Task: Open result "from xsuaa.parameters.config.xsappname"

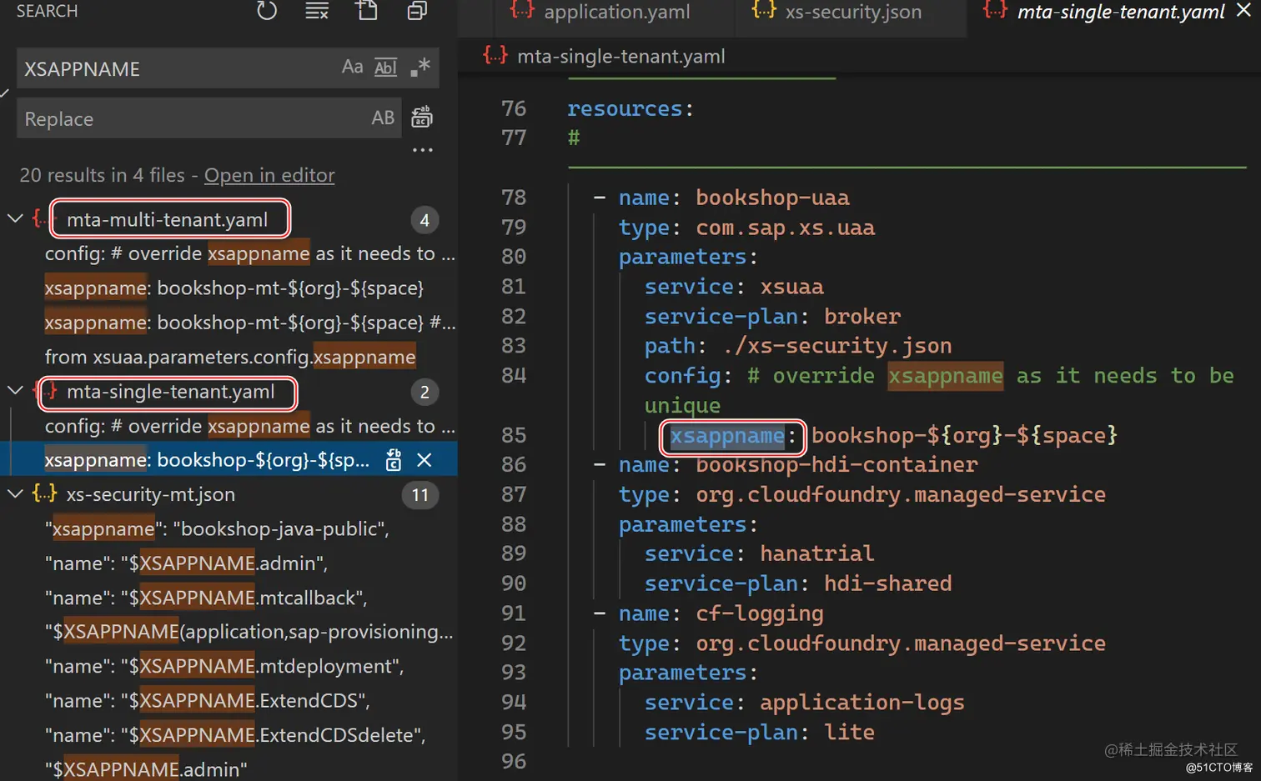Action: (x=230, y=357)
